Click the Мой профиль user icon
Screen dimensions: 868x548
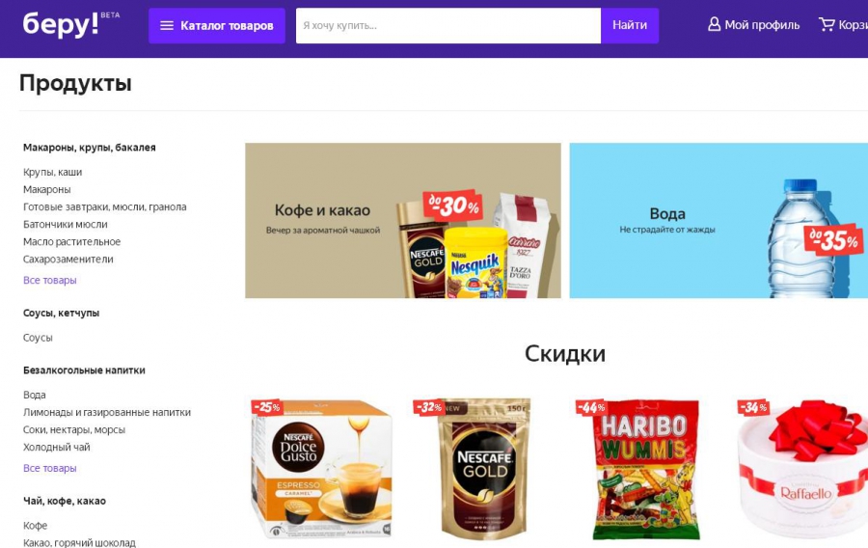pyautogui.click(x=714, y=24)
